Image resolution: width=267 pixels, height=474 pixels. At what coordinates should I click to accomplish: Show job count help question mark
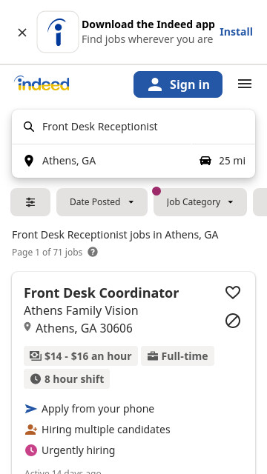tap(93, 252)
